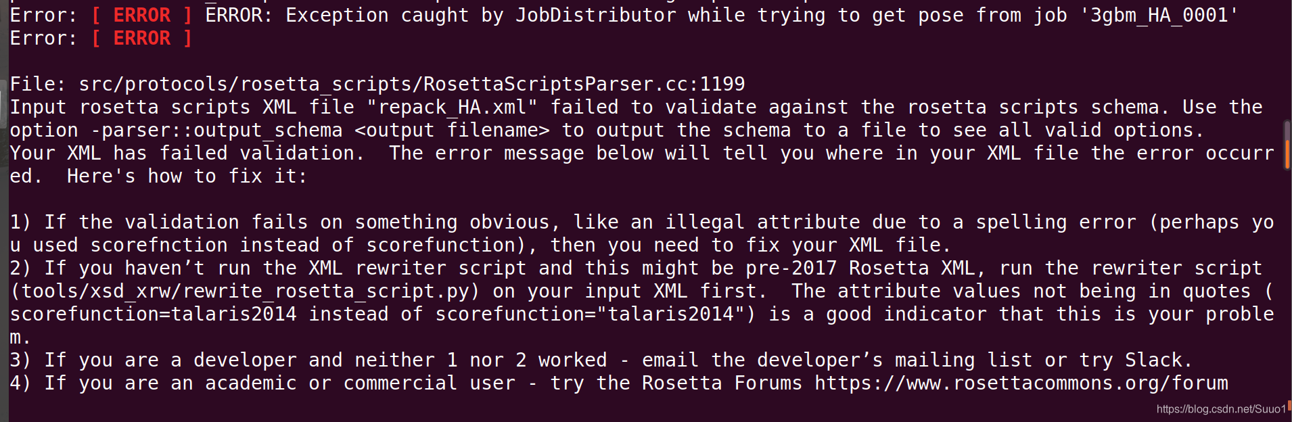The image size is (1292, 422).
Task: Click the "Rosetta Forums" text
Action: 722,383
